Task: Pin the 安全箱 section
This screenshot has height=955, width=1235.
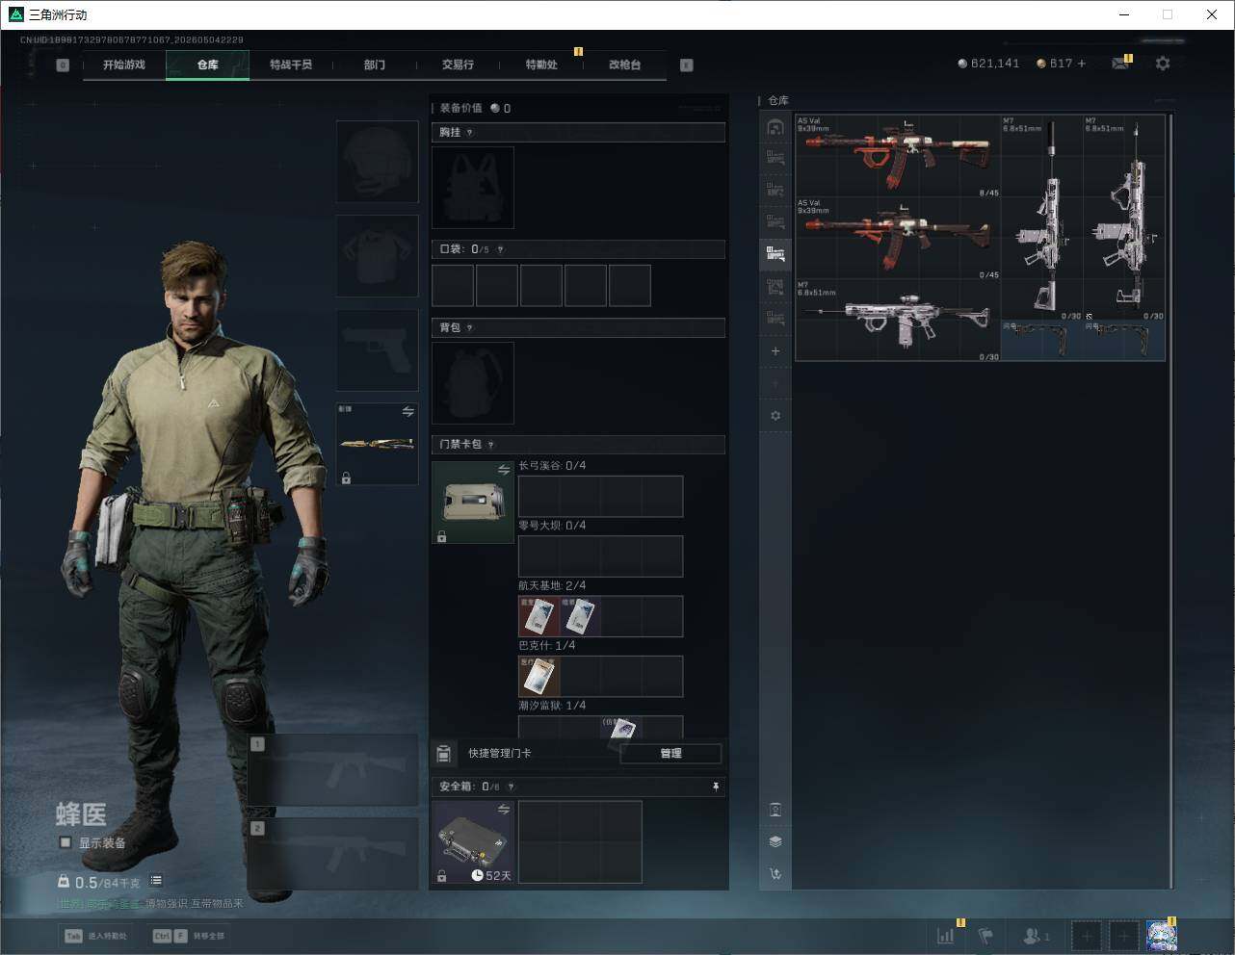Action: (x=715, y=787)
